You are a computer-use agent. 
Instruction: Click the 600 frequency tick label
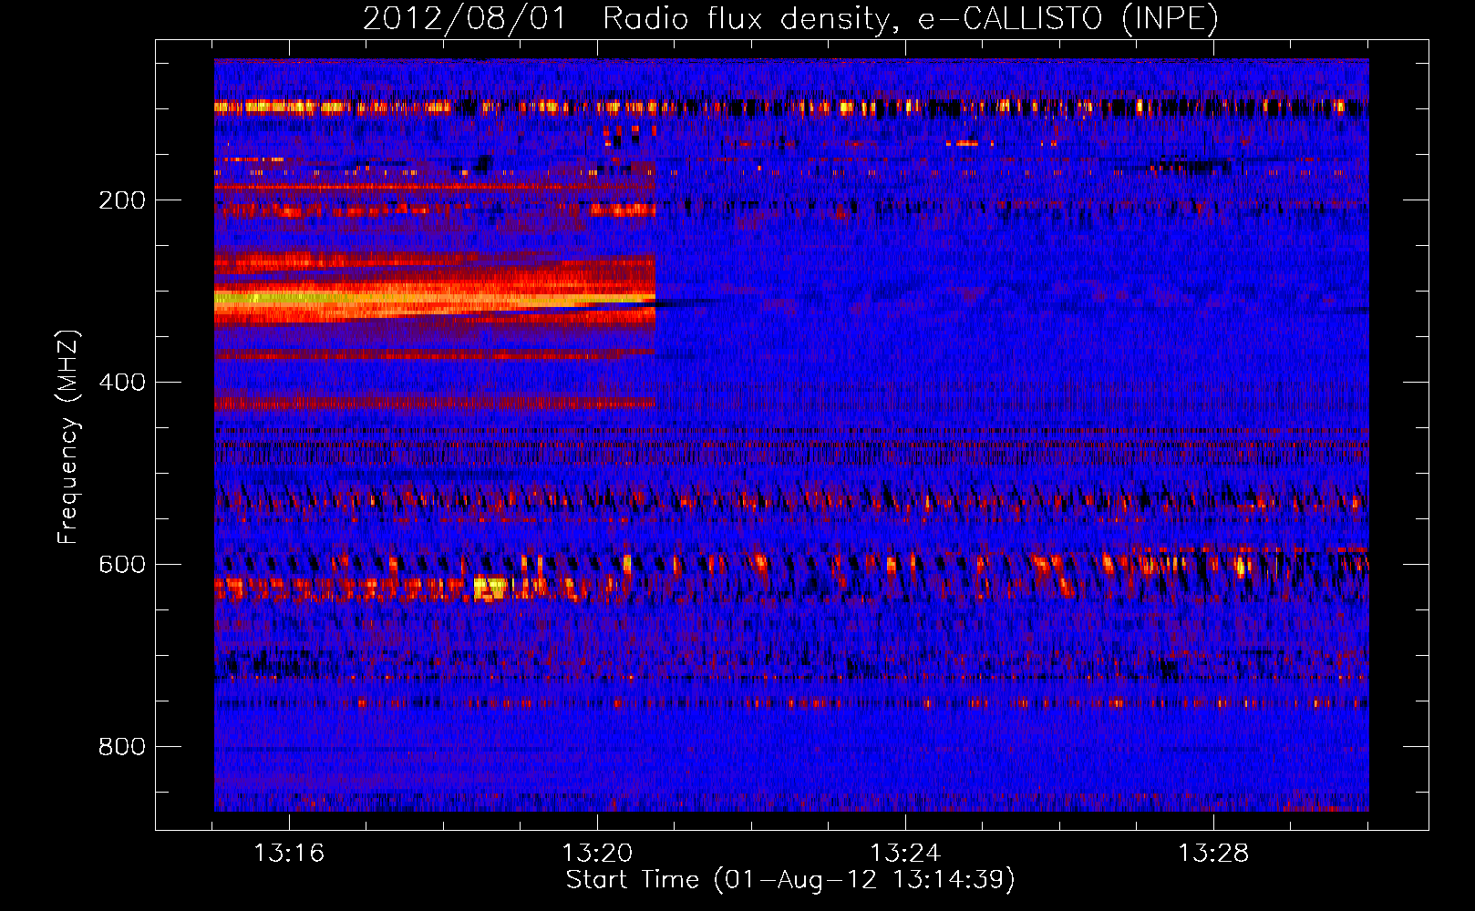tap(122, 565)
